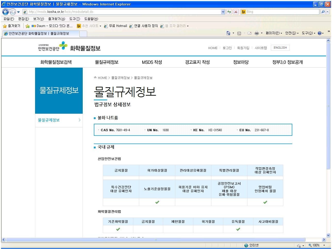Viewport: 332px width, 249px height.
Task: Click the browser Back arrow button
Action: tap(5, 12)
